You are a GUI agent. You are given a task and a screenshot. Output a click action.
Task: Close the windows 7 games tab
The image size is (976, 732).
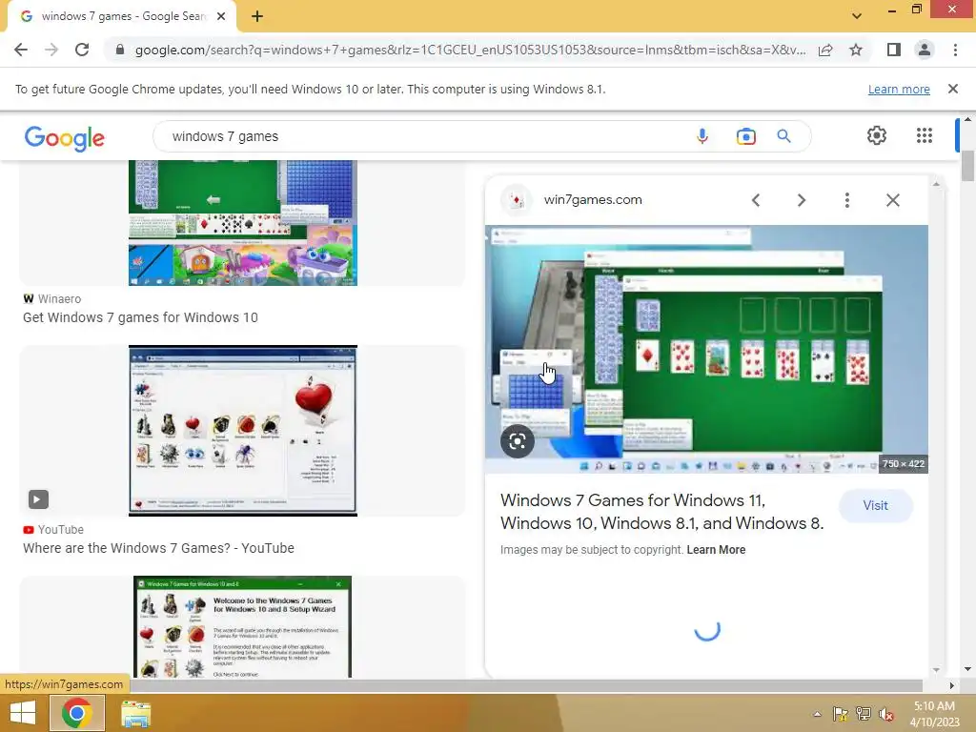click(221, 17)
